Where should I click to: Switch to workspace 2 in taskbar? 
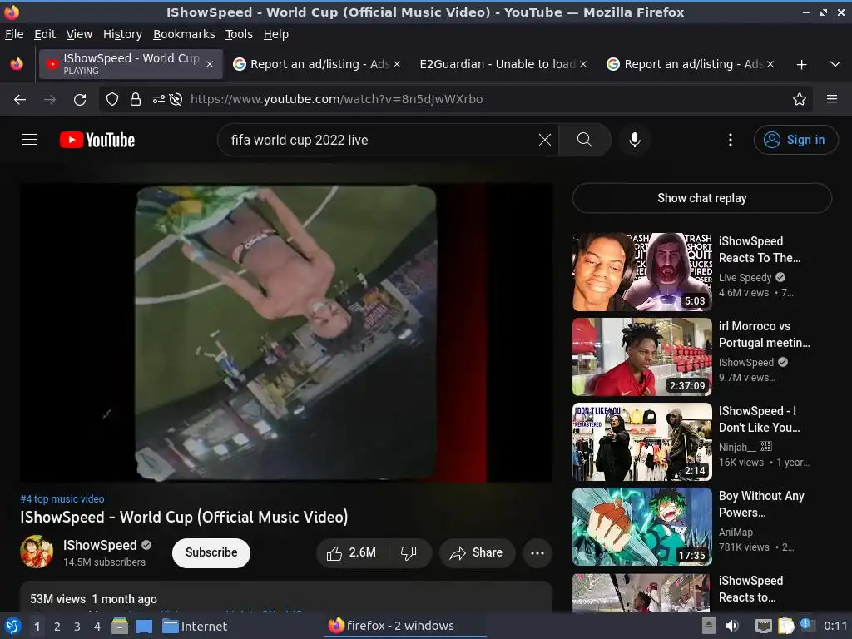(x=57, y=627)
